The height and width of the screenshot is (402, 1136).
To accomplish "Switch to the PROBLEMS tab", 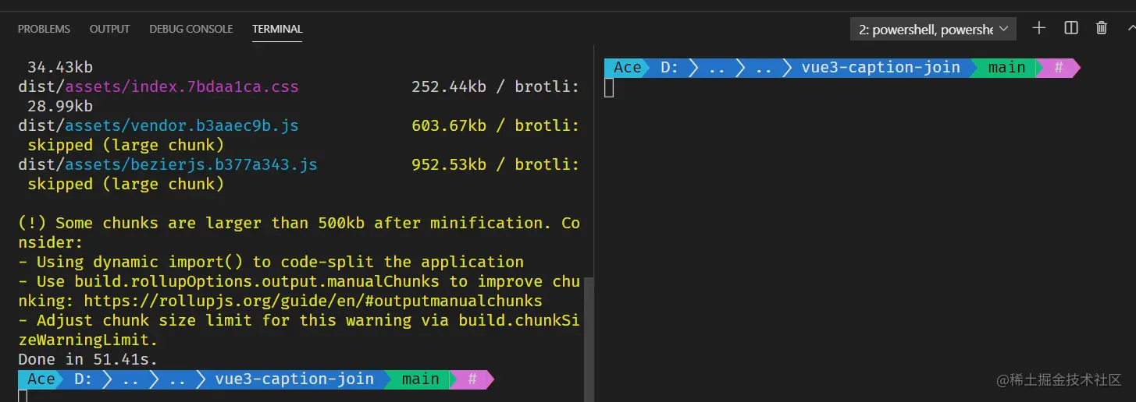I will 44,29.
